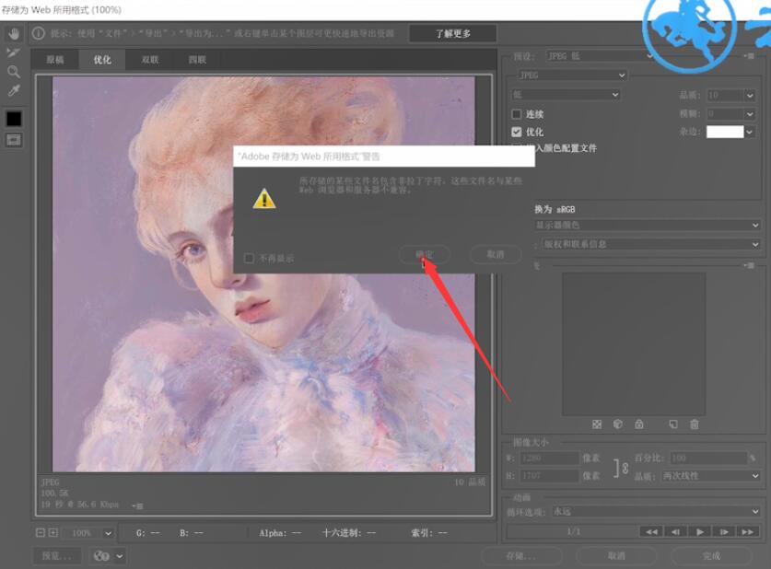Open the JPEG 低 preset dropdown
The width and height of the screenshot is (771, 569).
click(601, 56)
